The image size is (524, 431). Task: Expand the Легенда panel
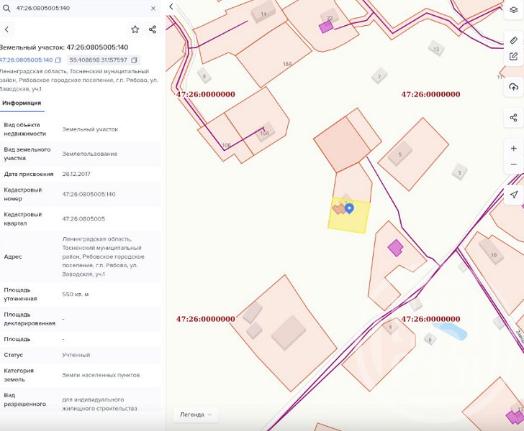196,414
